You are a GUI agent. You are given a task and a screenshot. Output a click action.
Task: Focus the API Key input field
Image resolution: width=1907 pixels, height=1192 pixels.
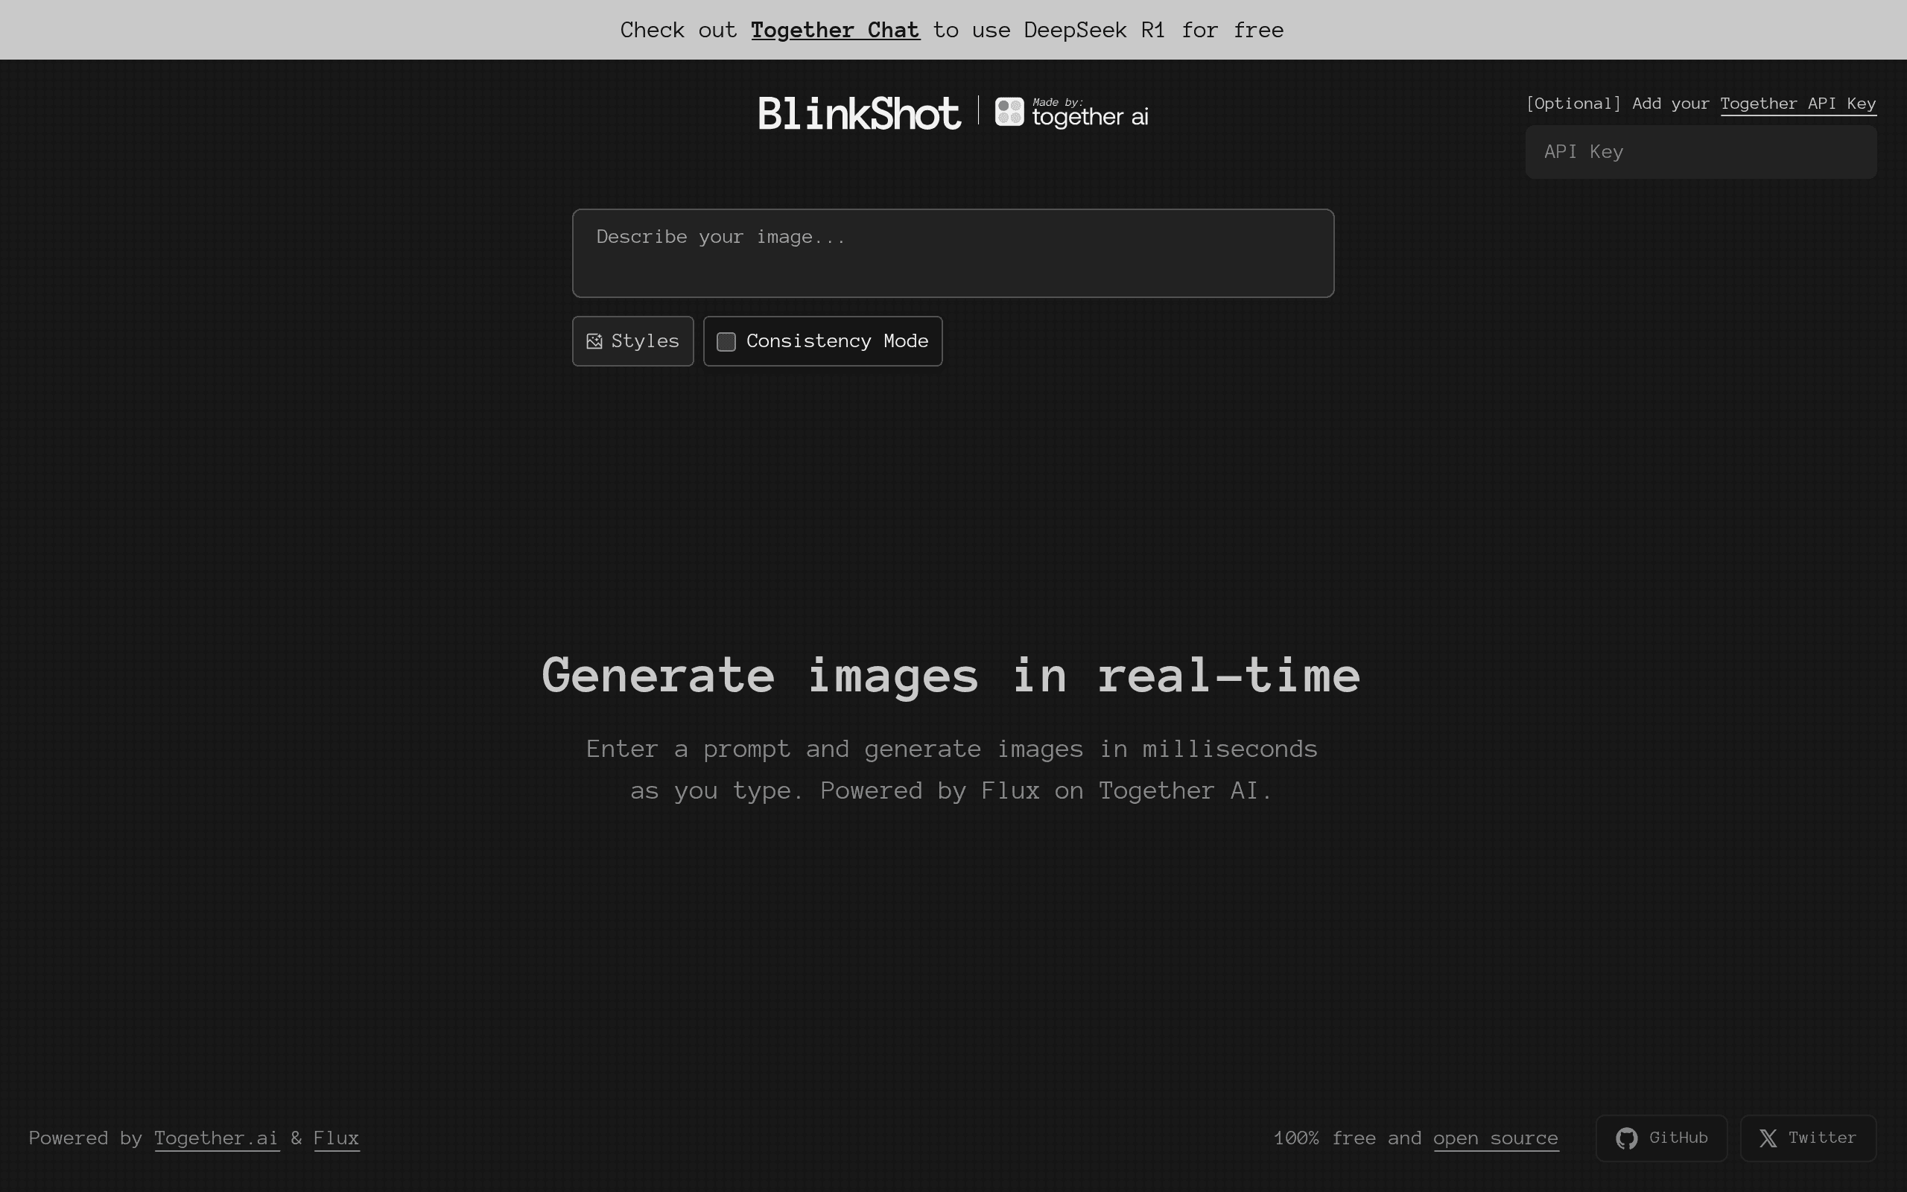click(1701, 151)
